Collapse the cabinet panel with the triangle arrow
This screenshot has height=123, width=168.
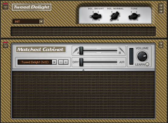click(x=83, y=70)
